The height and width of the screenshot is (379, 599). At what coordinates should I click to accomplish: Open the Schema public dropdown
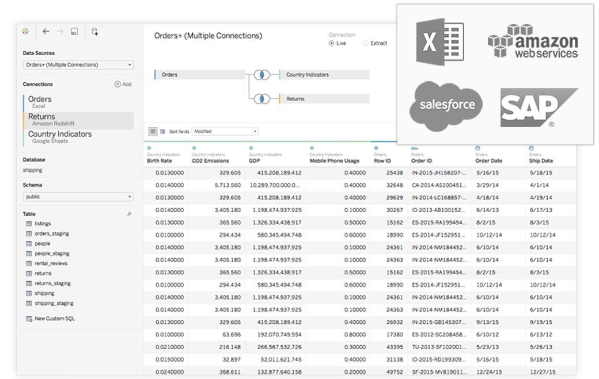click(x=78, y=197)
